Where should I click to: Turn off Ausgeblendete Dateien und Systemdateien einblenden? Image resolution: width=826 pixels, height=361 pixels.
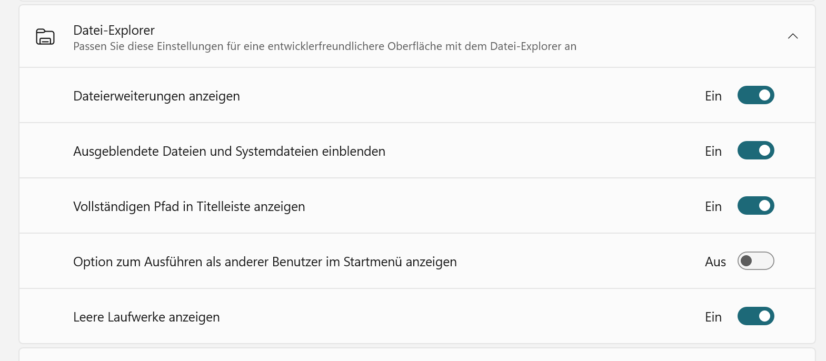755,151
